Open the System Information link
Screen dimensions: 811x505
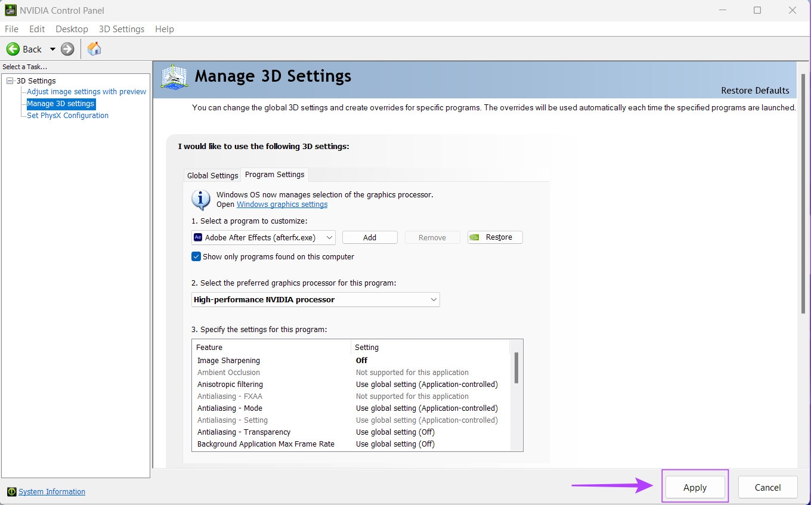[52, 492]
